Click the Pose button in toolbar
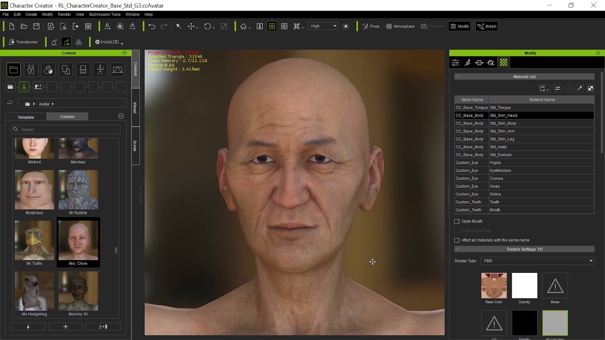Image resolution: width=605 pixels, height=340 pixels. point(371,26)
